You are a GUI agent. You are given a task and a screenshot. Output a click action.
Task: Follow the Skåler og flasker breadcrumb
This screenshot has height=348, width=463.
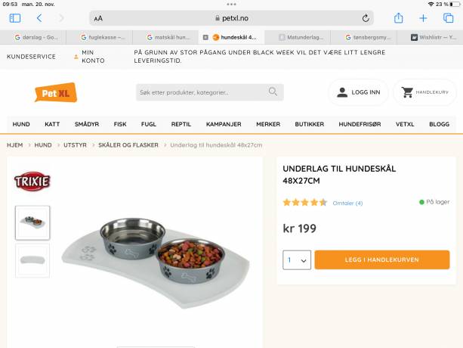click(x=128, y=145)
